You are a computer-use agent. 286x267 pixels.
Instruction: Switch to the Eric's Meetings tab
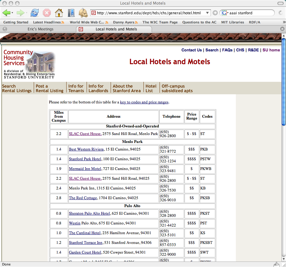pyautogui.click(x=40, y=29)
